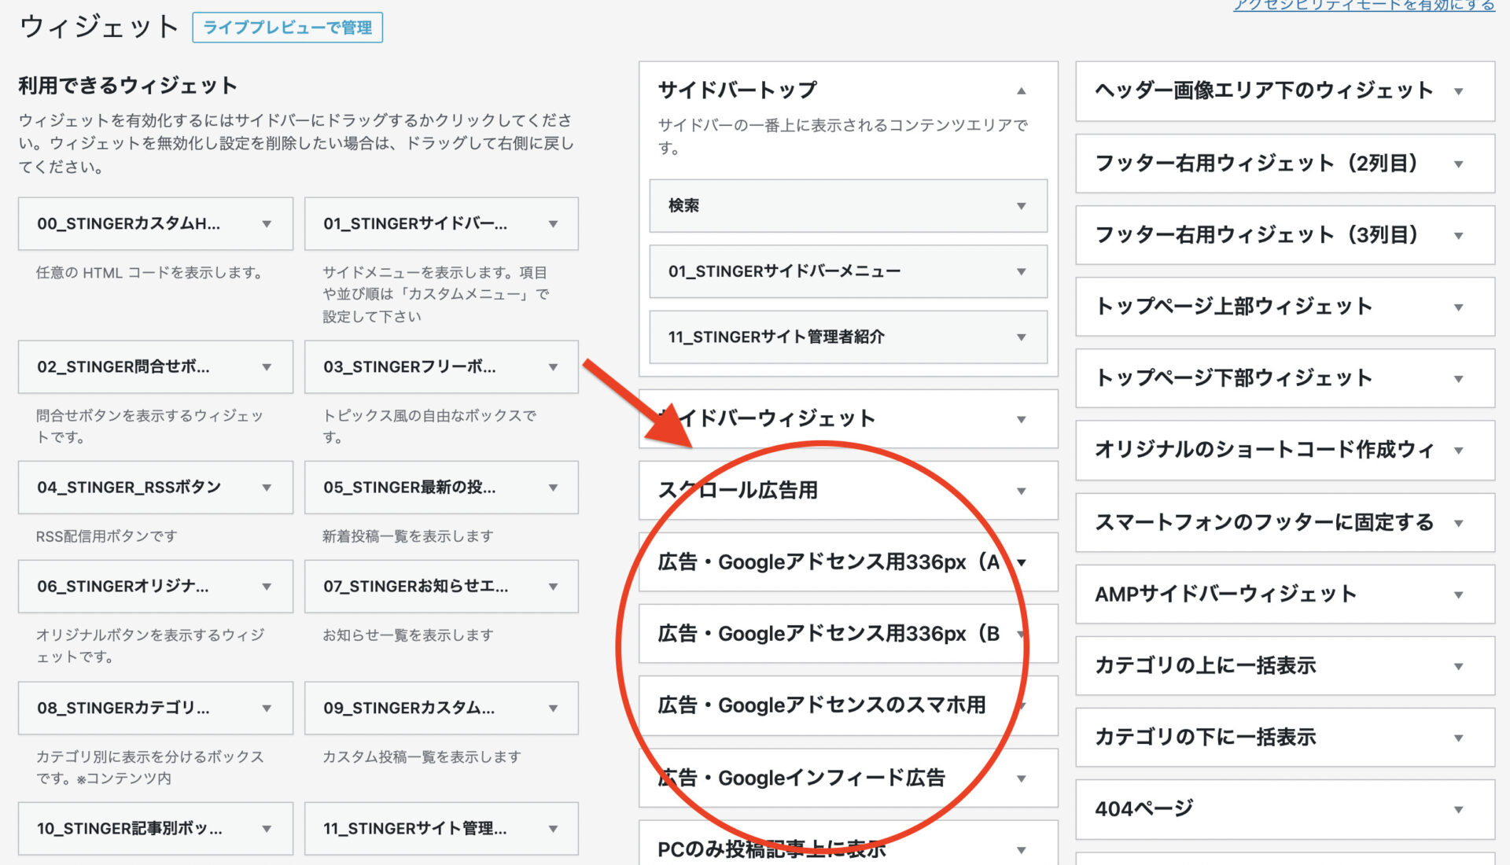Click the 利用できるウィジェット heading

128,86
